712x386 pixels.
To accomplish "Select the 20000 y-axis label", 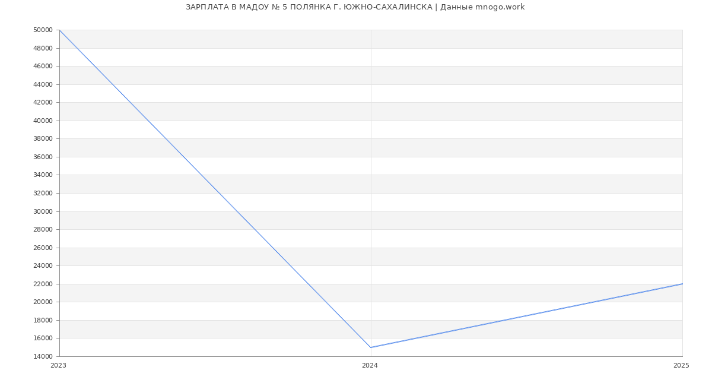I will pos(43,302).
